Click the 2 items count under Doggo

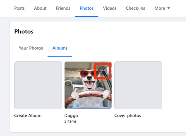pos(70,121)
